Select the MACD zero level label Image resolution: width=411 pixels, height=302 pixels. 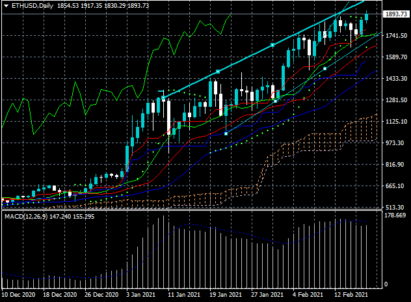(x=386, y=284)
